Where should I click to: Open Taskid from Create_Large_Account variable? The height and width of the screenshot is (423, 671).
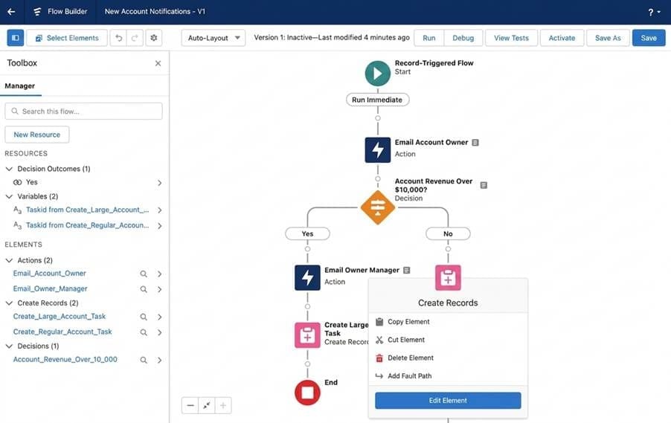click(87, 210)
